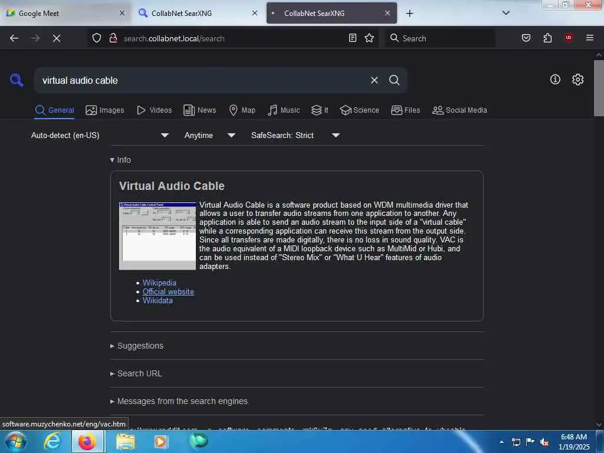Open the Anytime time range dropdown

pos(210,135)
